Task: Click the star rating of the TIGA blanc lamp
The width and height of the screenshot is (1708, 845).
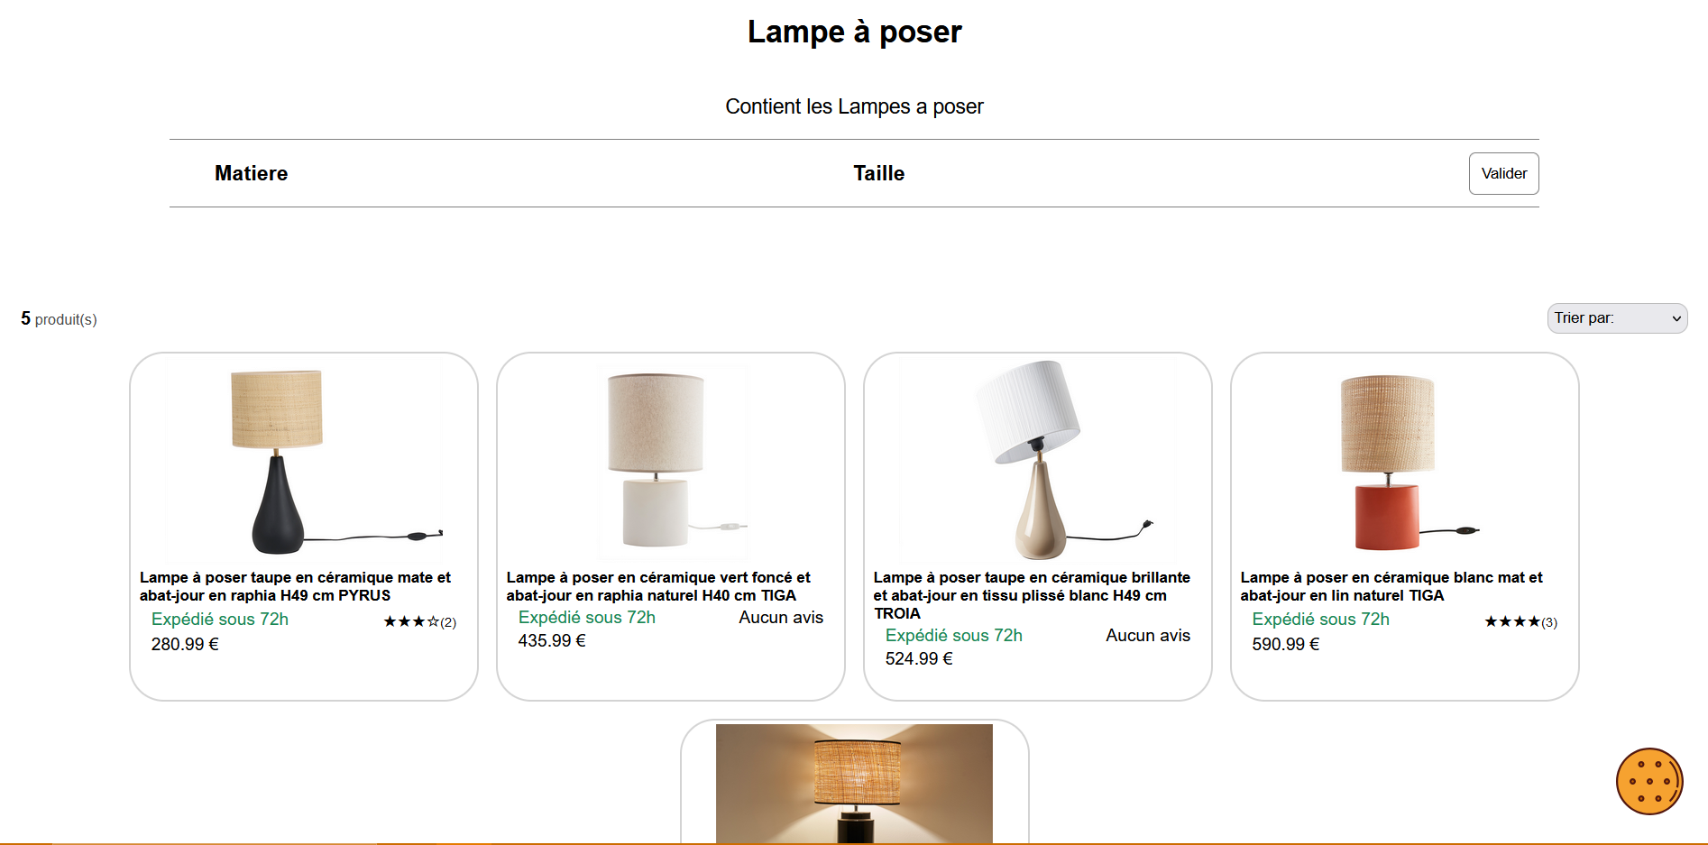Action: tap(1512, 620)
